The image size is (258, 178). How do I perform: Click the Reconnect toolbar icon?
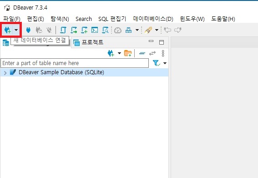pos(39,30)
